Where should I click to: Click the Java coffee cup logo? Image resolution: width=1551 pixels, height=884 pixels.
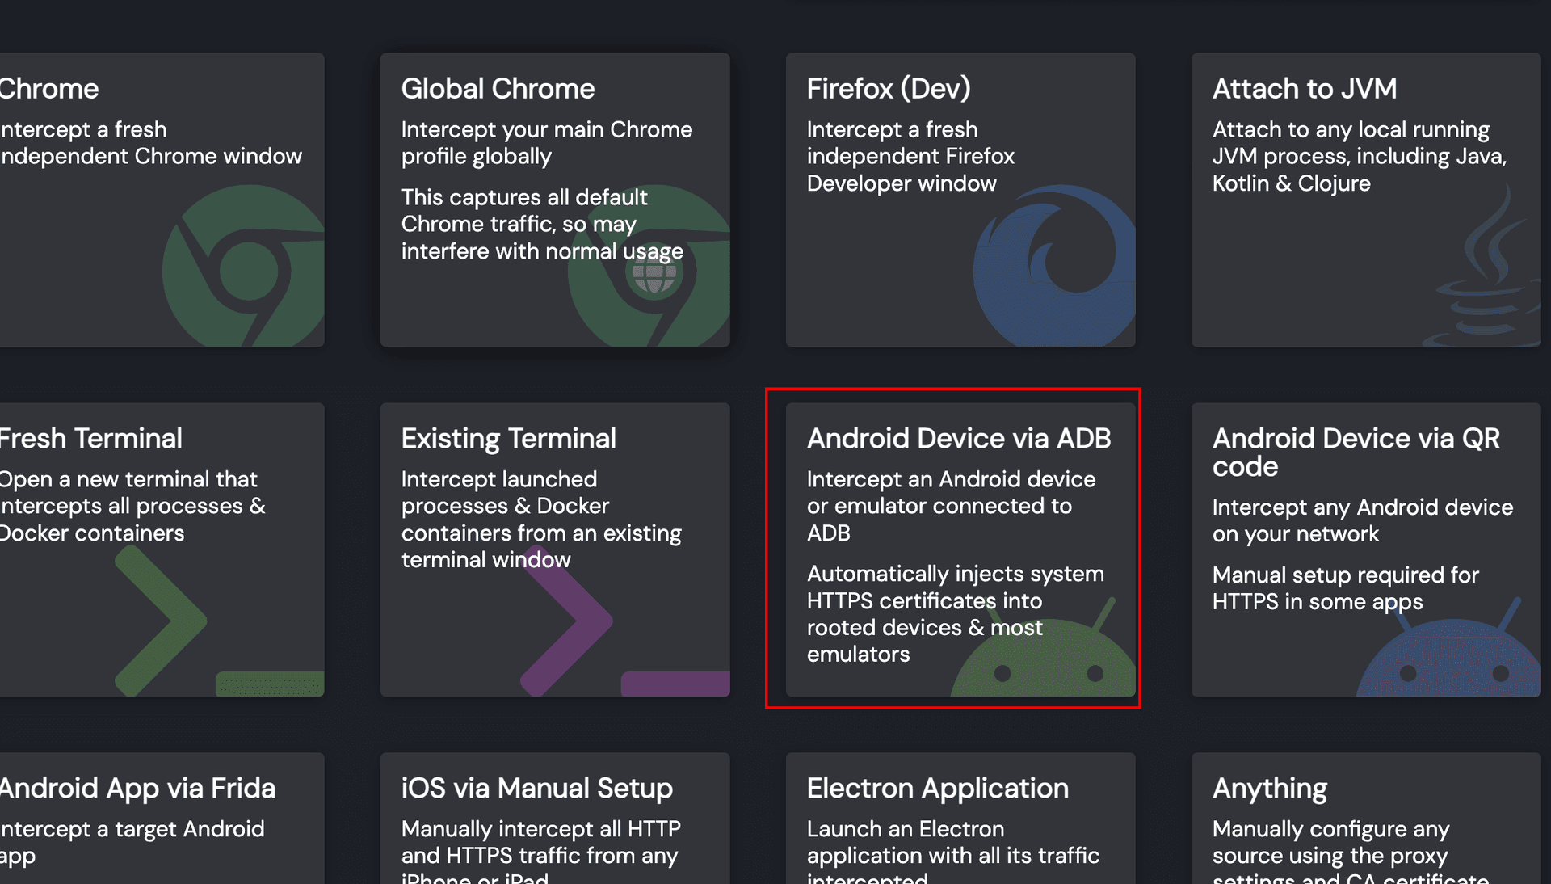click(x=1482, y=266)
